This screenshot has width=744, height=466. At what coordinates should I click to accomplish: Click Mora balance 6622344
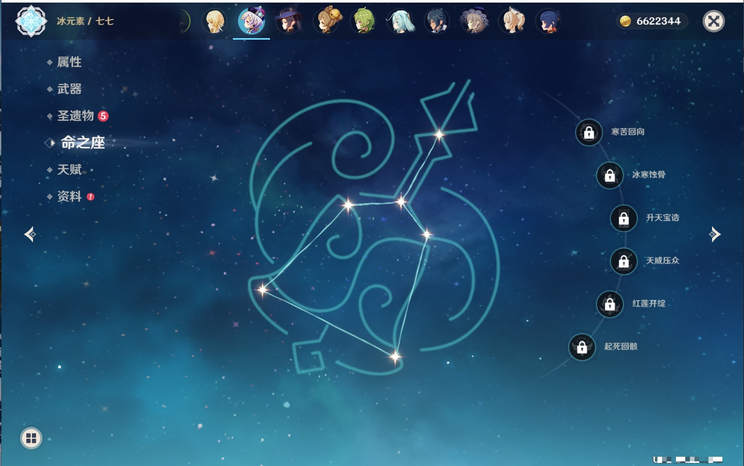658,21
